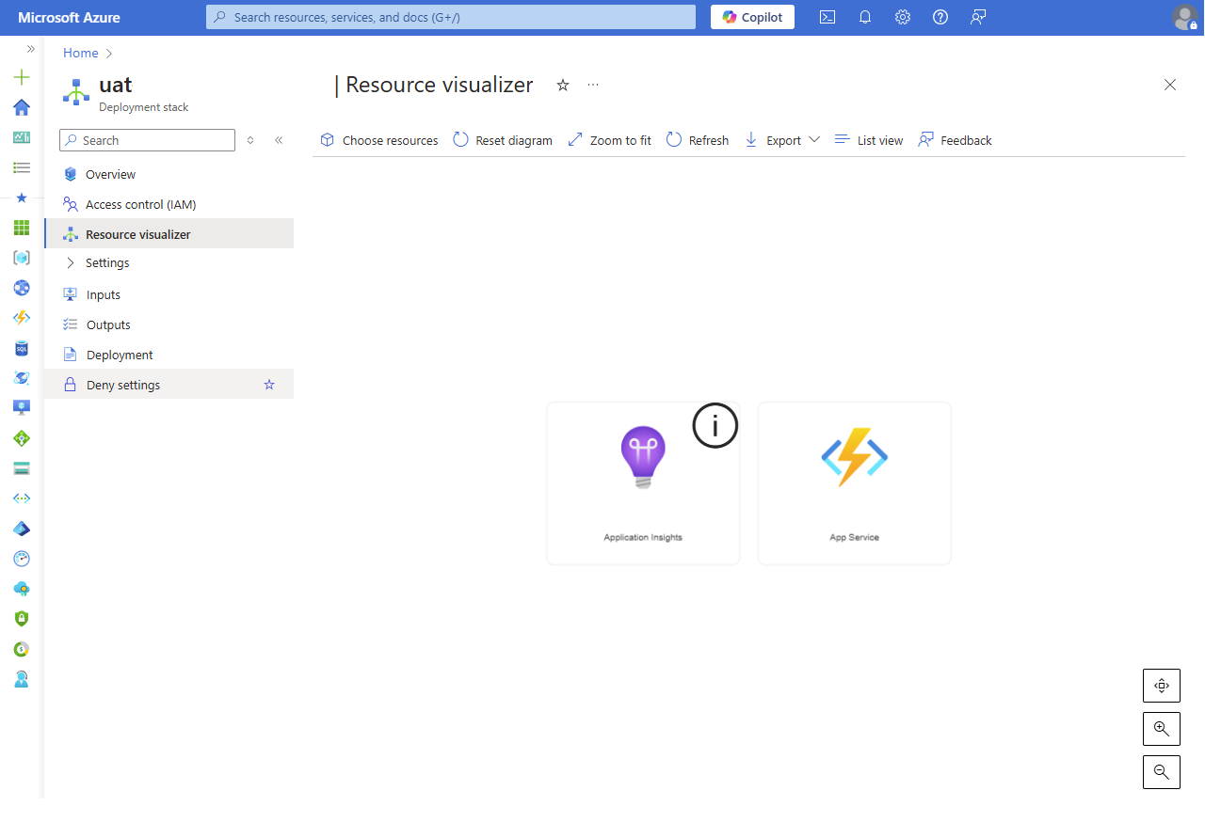
Task: Select Resource visualizer menu item
Action: coord(169,234)
